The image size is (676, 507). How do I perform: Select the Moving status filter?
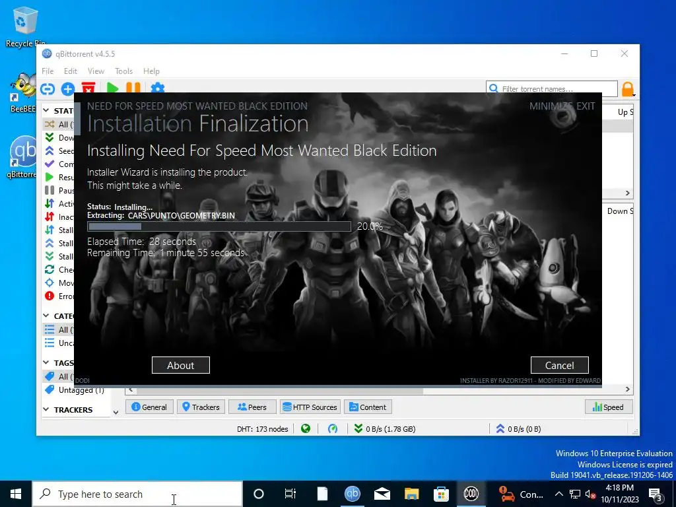coord(59,283)
